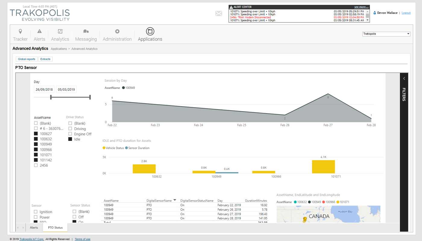The height and width of the screenshot is (241, 422).
Task: Open the Trakopolis account dropdown
Action: [386, 34]
